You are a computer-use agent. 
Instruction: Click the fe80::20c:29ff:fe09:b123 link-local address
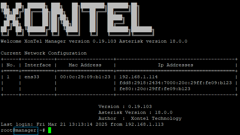tap(155, 89)
